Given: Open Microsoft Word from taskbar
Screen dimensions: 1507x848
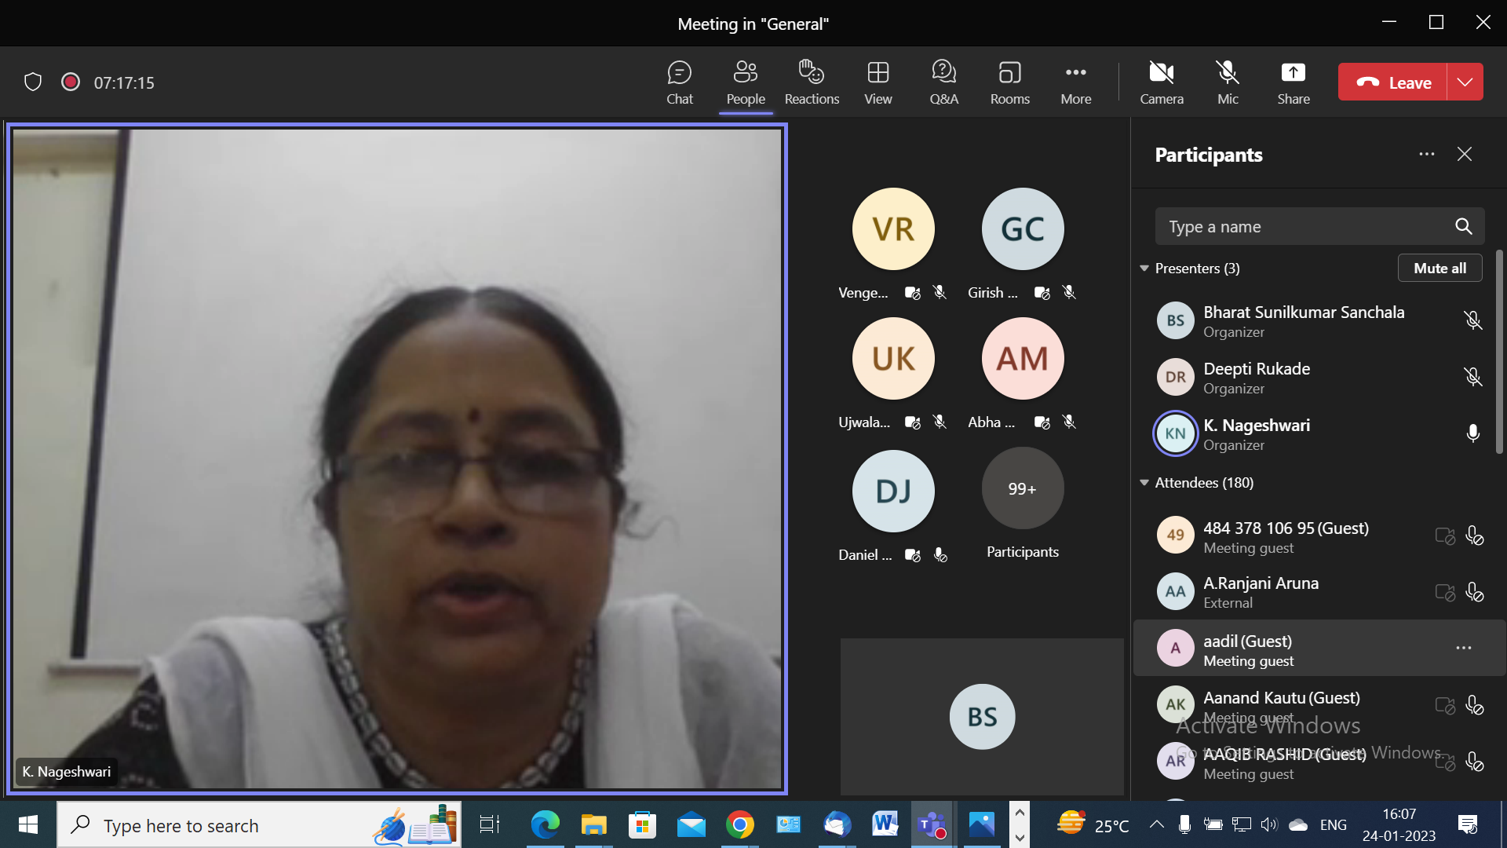Looking at the screenshot, I should click(x=885, y=824).
